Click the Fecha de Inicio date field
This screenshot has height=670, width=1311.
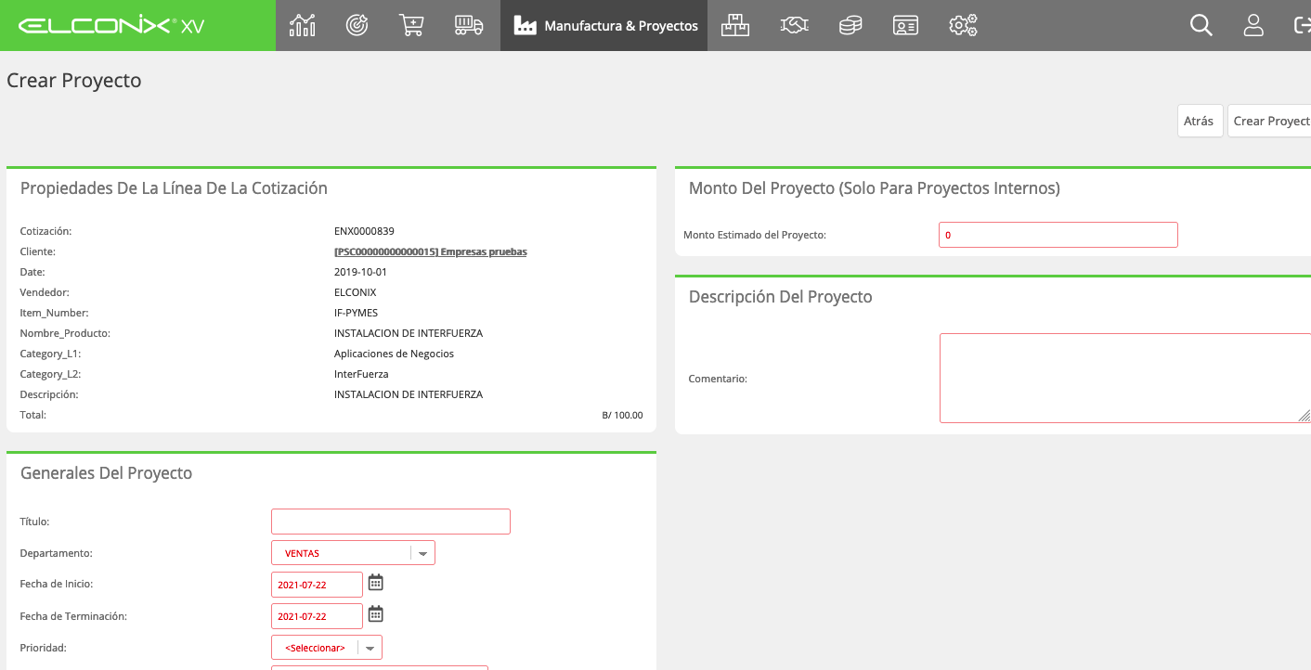pyautogui.click(x=317, y=585)
